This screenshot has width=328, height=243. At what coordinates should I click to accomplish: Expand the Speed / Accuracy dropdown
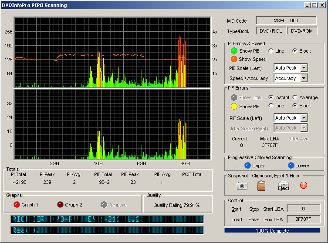[304, 78]
